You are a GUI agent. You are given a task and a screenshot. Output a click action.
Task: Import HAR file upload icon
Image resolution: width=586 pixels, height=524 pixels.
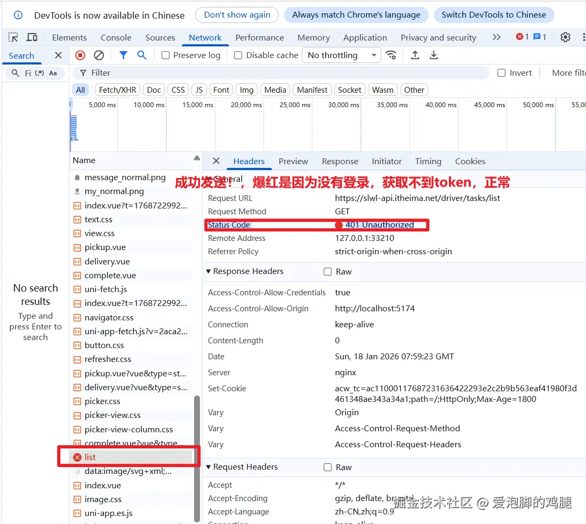415,55
